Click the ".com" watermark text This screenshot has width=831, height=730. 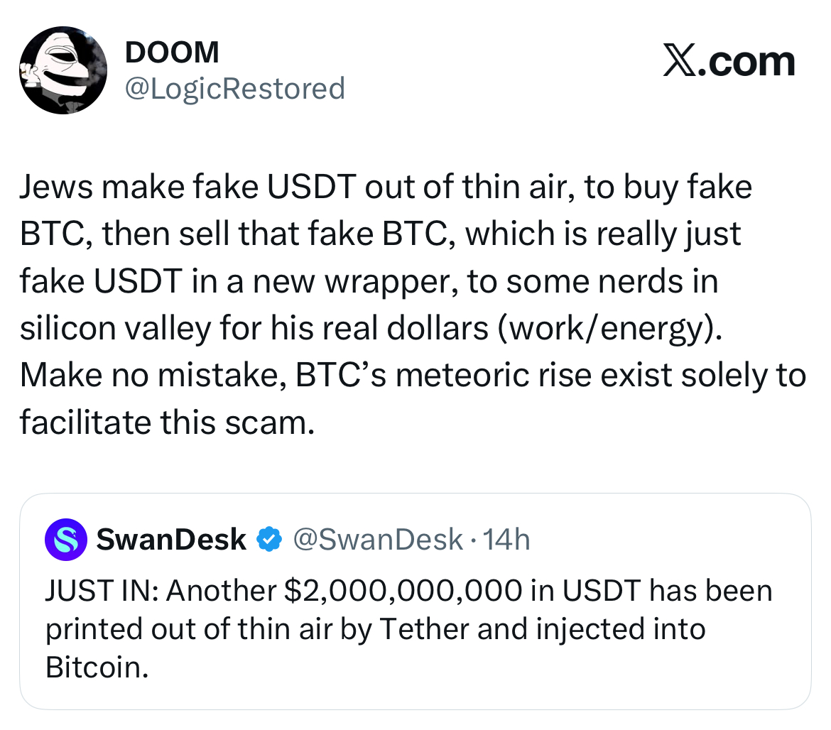point(746,62)
